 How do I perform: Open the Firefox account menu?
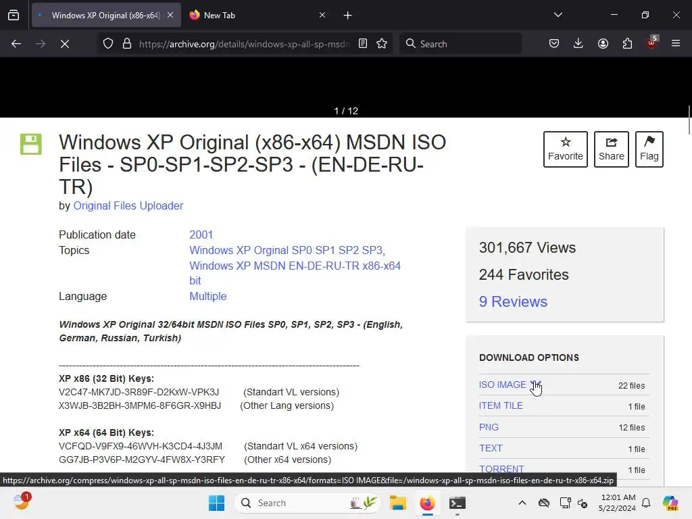tap(603, 43)
